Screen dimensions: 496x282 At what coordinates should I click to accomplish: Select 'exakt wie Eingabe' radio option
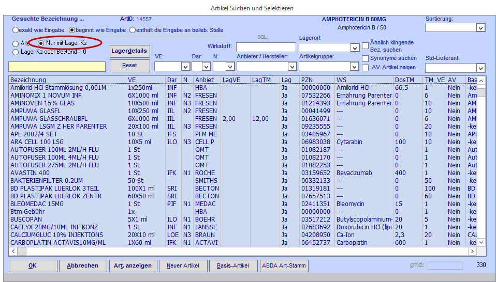click(16, 30)
